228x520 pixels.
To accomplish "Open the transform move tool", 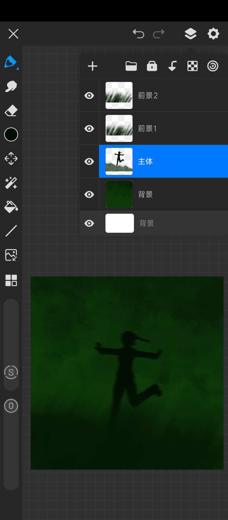I will pos(11,159).
